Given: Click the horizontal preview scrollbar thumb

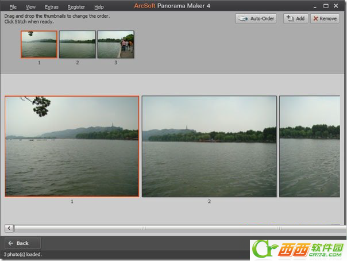Looking at the screenshot, I should point(180,228).
